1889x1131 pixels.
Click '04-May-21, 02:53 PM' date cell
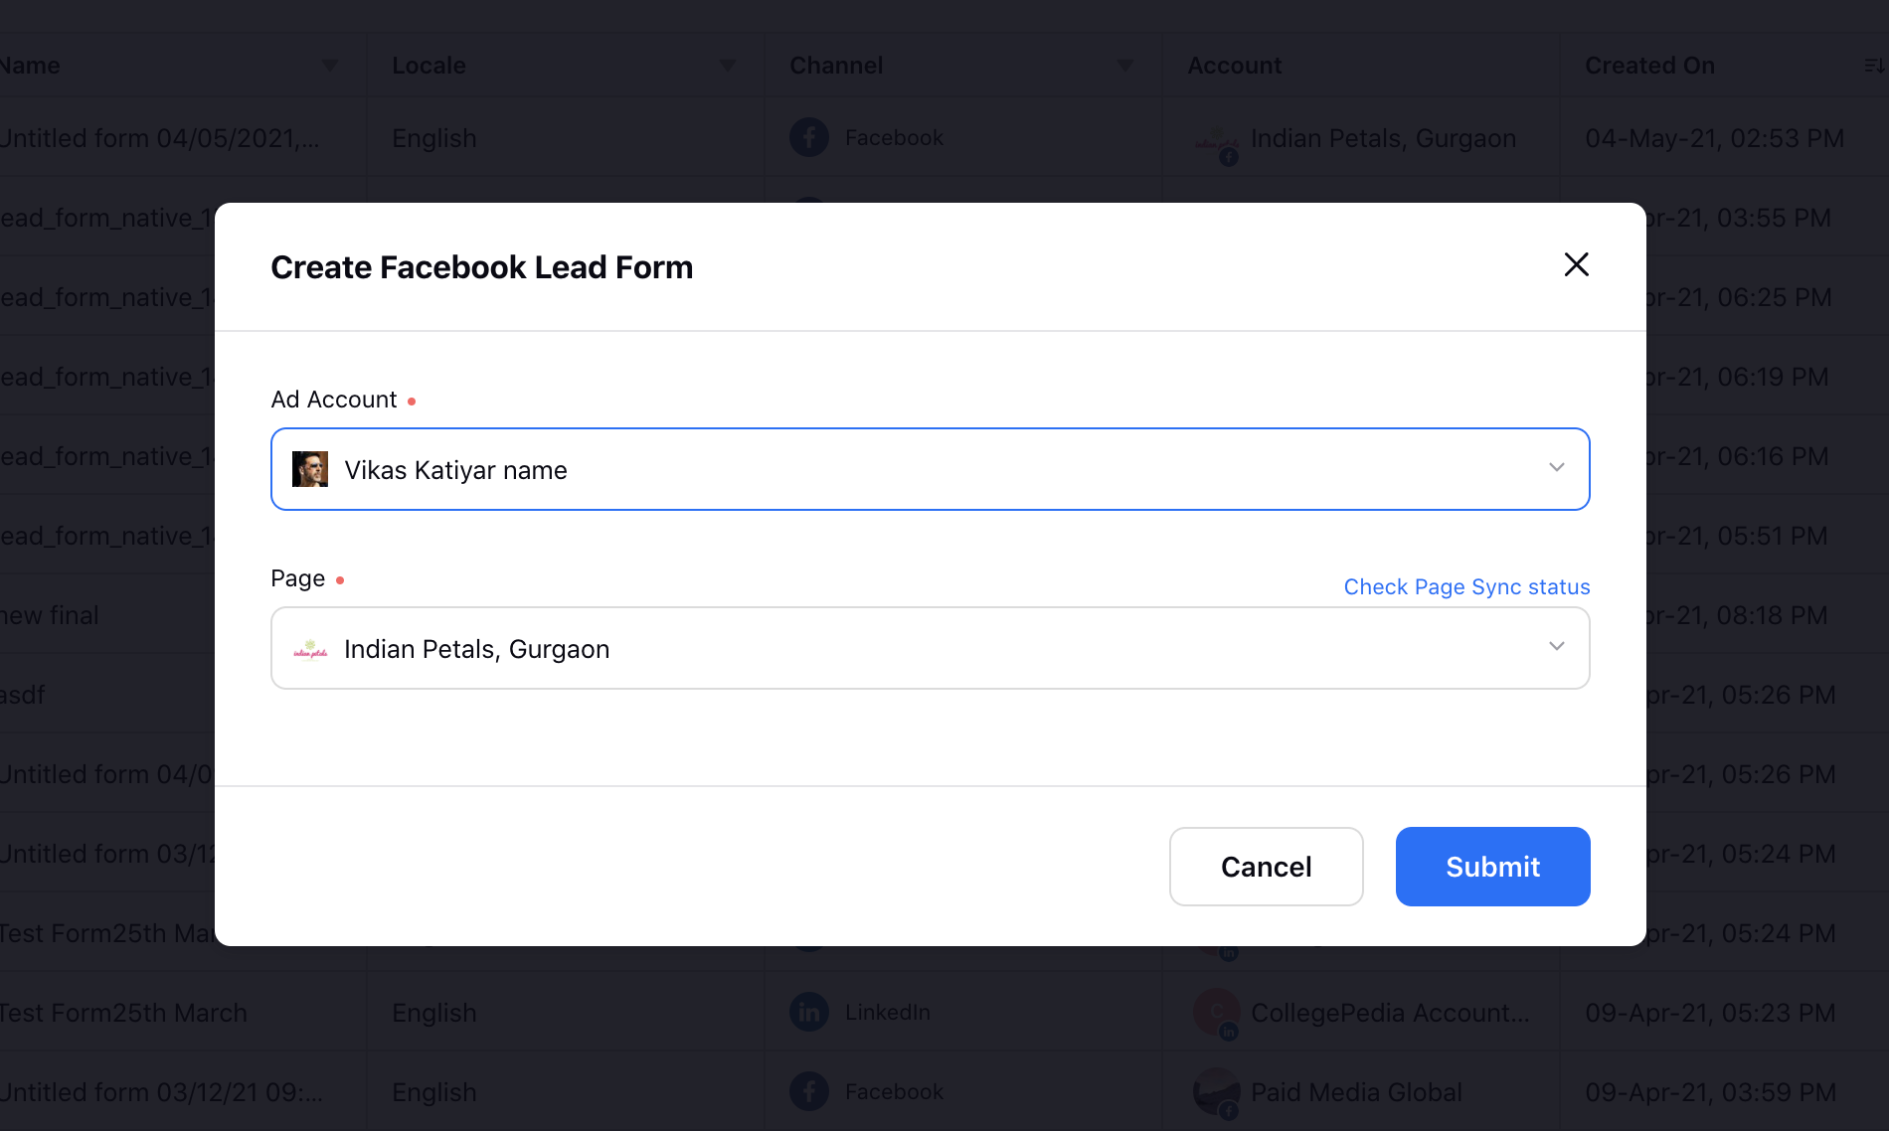(1714, 138)
